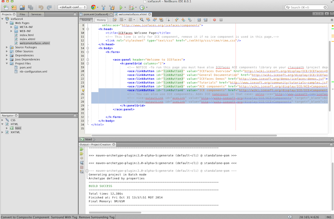This screenshot has width=334, height=219.
Task: Open the pom.xml editor tab
Action: 95,14
